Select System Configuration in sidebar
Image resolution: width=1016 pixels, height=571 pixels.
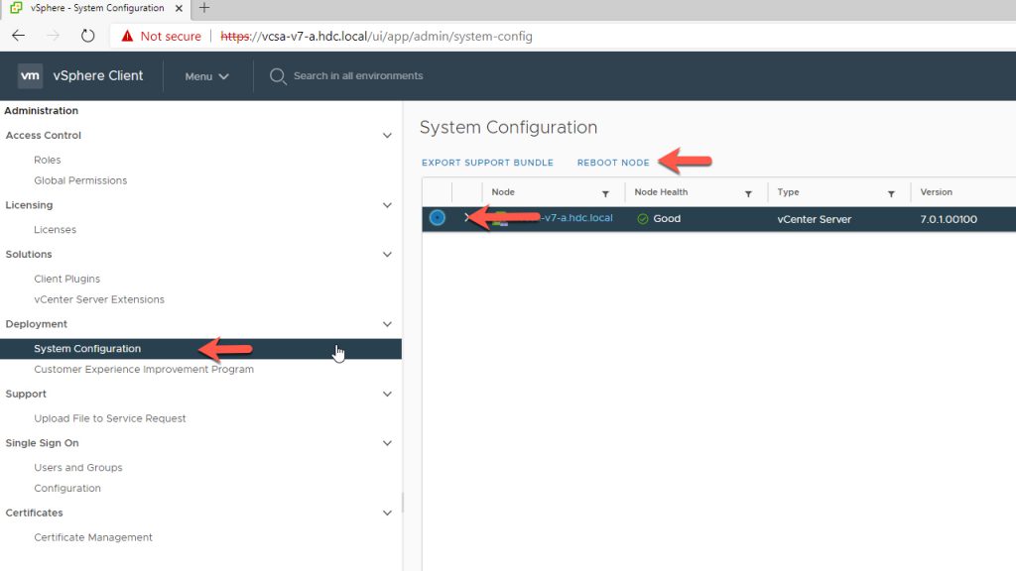(x=200, y=349)
